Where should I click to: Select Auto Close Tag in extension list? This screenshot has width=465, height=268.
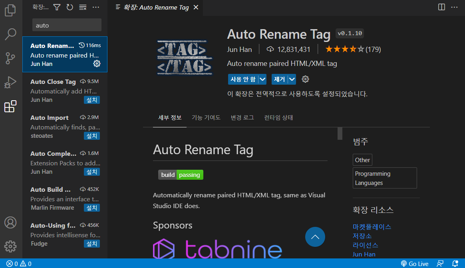65,90
